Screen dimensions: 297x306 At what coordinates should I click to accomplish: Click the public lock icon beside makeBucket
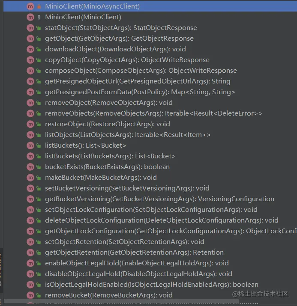tap(39, 178)
